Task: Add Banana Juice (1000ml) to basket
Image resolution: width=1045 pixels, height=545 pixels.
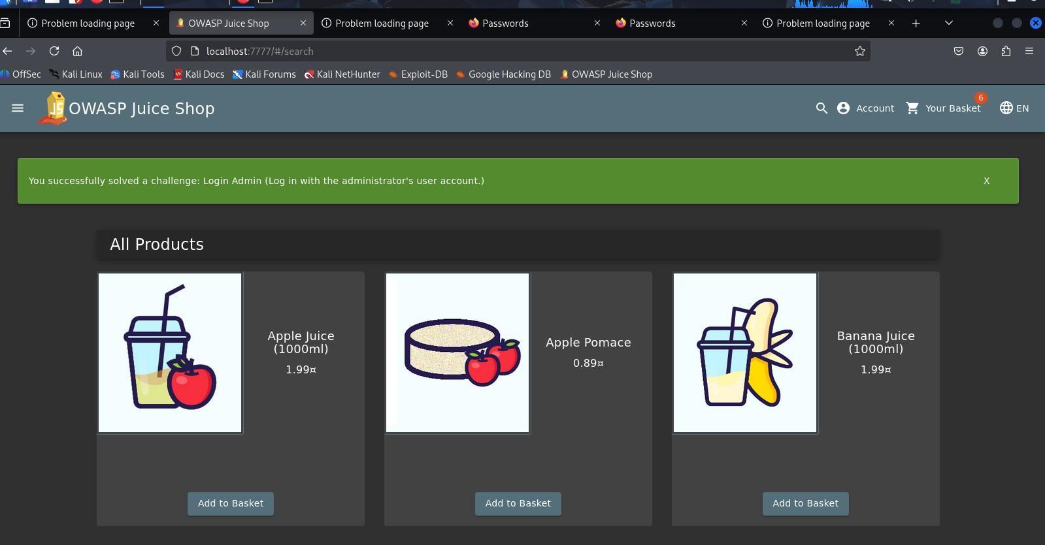Action: [x=806, y=503]
